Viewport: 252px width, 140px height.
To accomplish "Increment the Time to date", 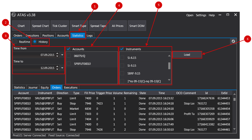I will click(57, 67).
